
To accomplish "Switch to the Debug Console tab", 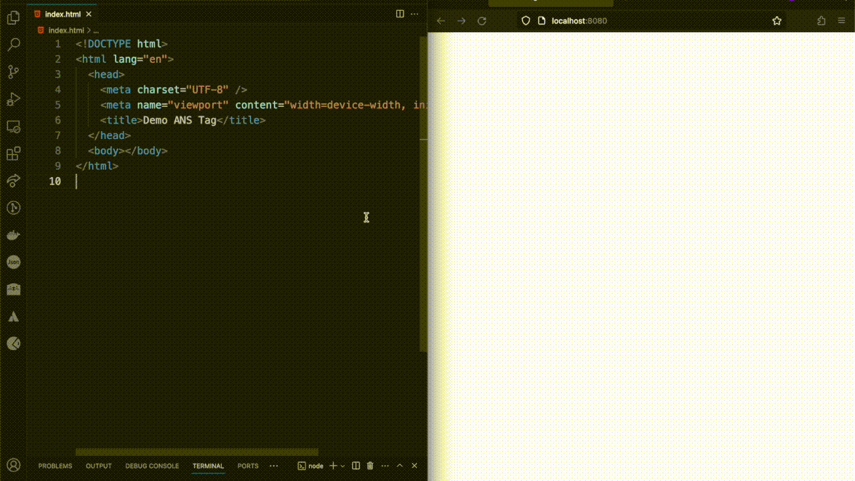I will point(152,466).
